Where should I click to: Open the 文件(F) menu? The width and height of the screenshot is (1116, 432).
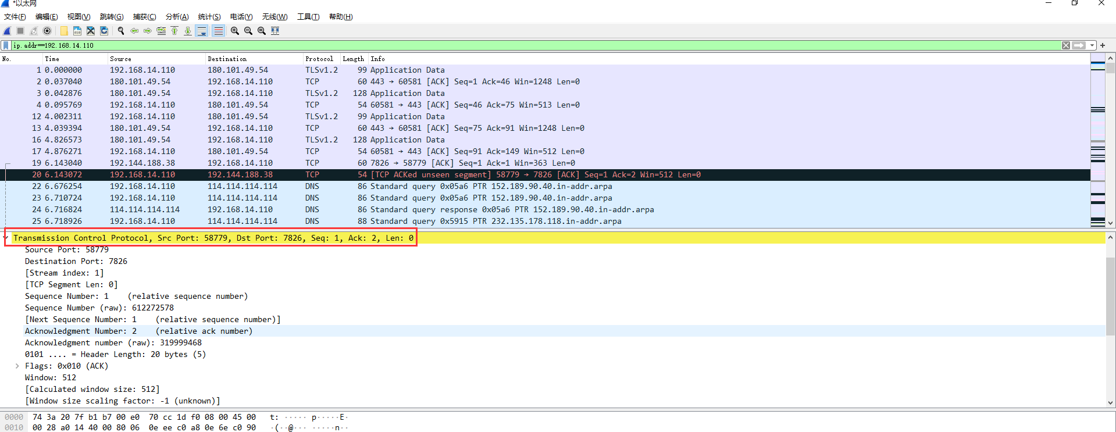coord(15,17)
